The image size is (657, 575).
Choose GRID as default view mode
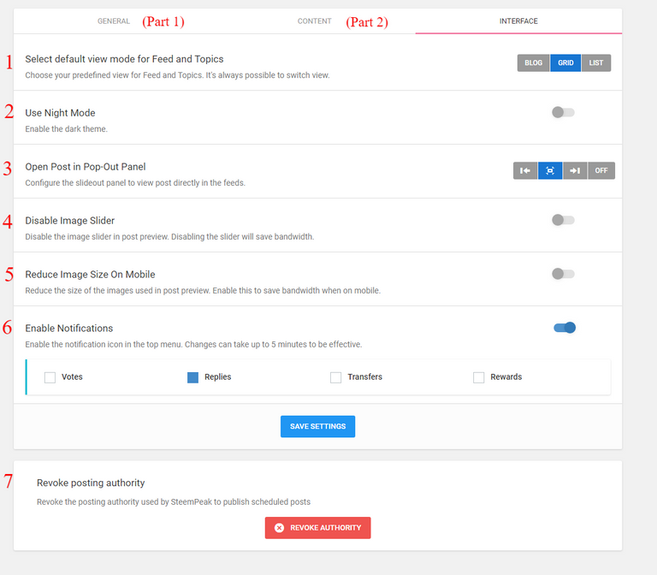point(565,62)
